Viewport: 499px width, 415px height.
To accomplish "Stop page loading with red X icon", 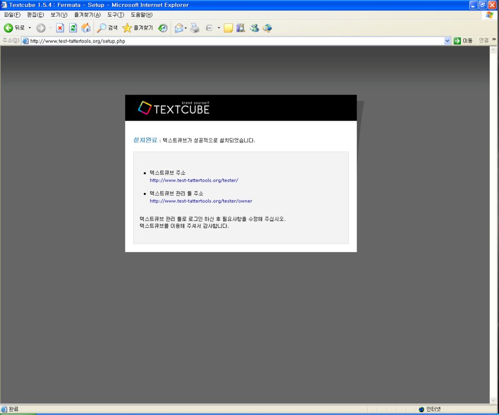I will tap(60, 28).
